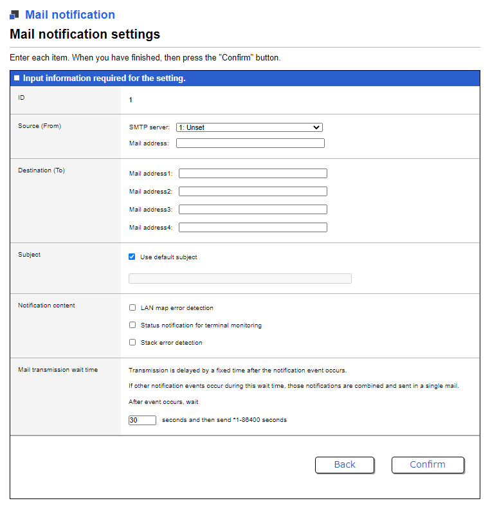Focus the Source mail address field

[x=250, y=143]
